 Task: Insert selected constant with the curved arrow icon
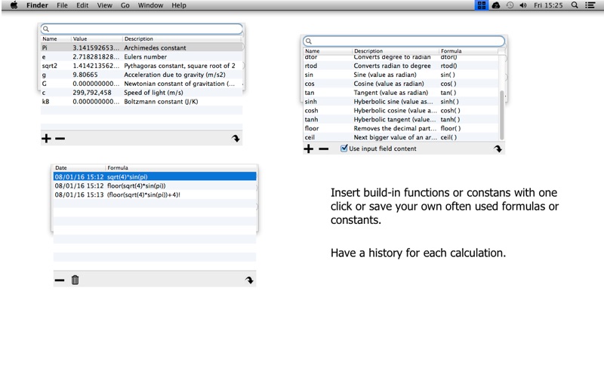(x=236, y=139)
